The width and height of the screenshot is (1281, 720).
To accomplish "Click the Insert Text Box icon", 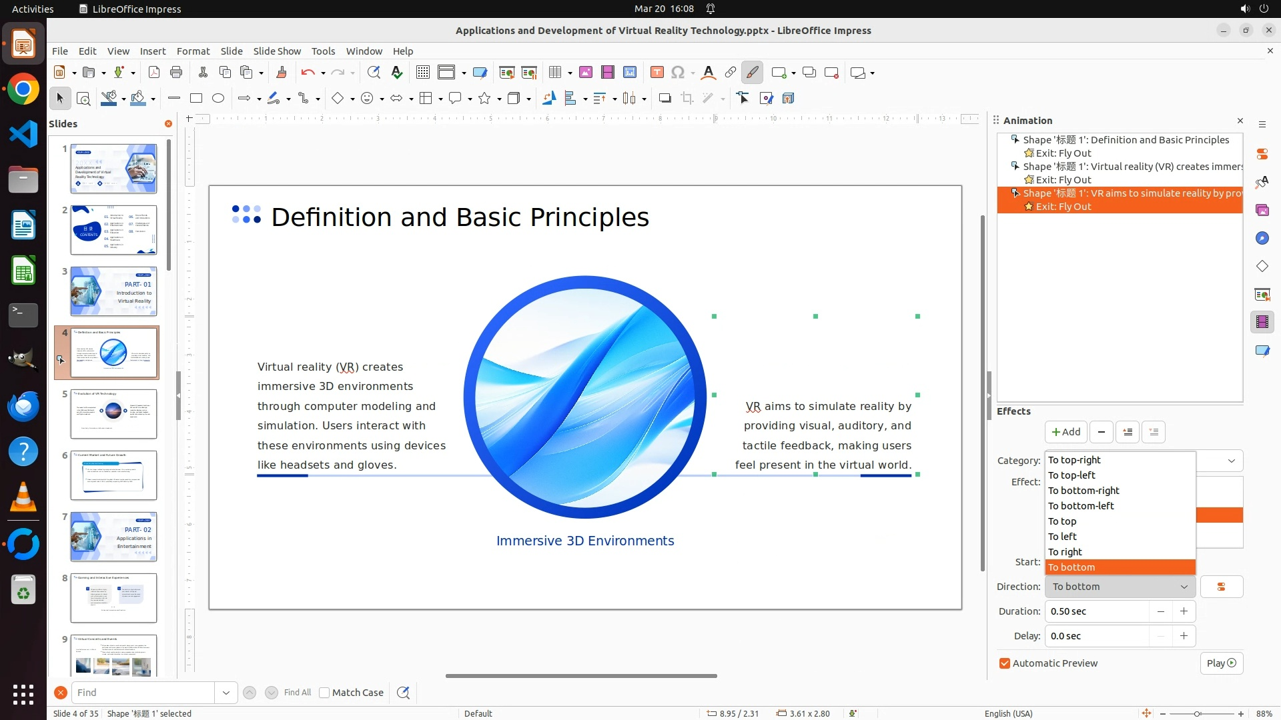I will 657,73.
